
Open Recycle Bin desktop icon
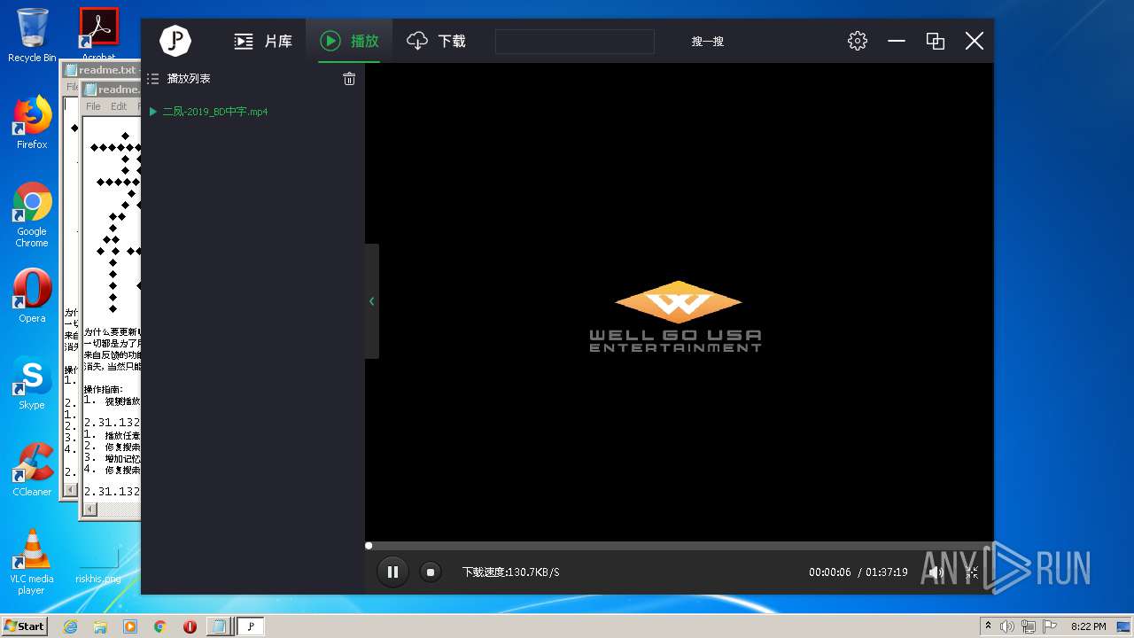pos(32,35)
